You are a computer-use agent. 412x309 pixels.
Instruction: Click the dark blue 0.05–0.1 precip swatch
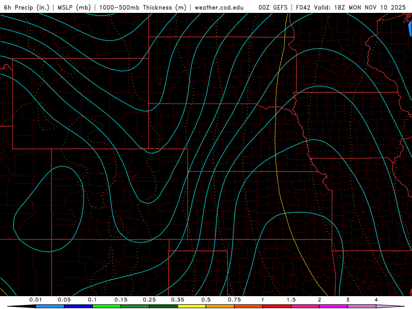click(x=78, y=306)
